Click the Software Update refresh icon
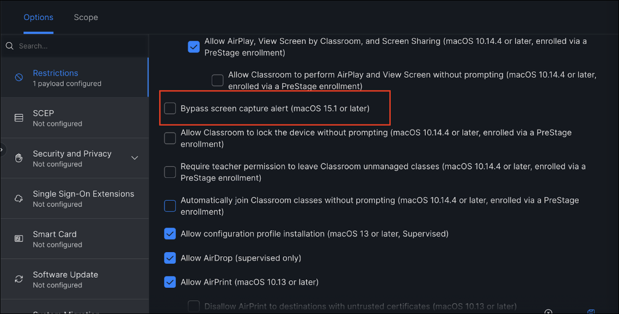 tap(19, 279)
